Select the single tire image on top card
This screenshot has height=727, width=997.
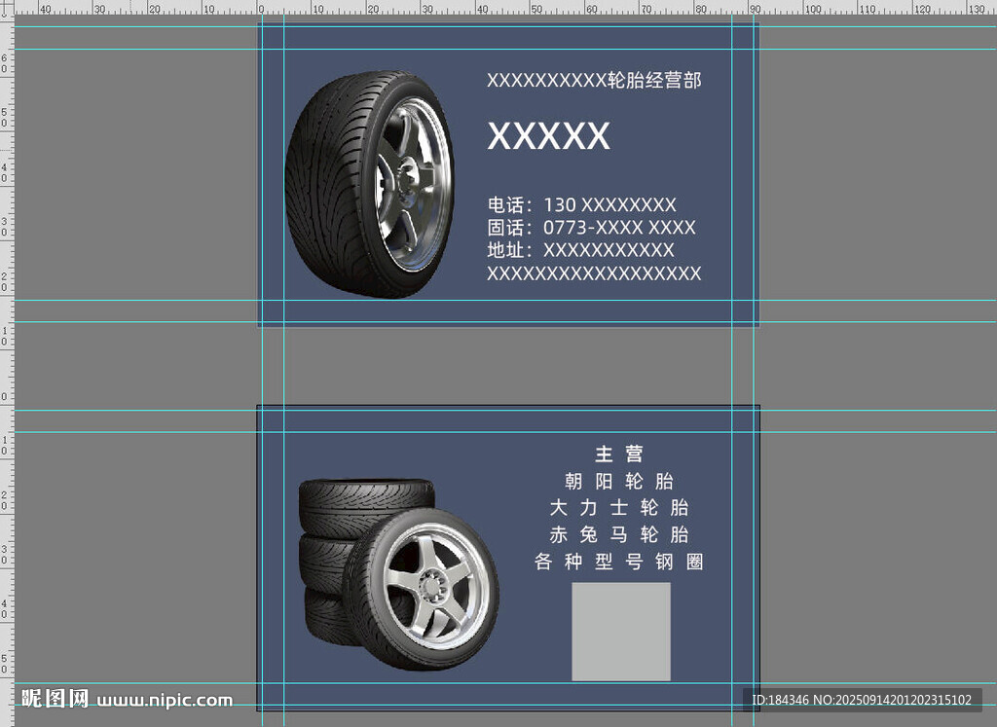click(369, 184)
